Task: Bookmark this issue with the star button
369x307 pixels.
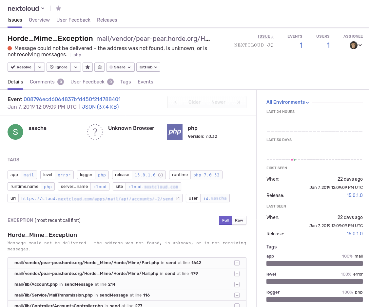Action: (87, 67)
